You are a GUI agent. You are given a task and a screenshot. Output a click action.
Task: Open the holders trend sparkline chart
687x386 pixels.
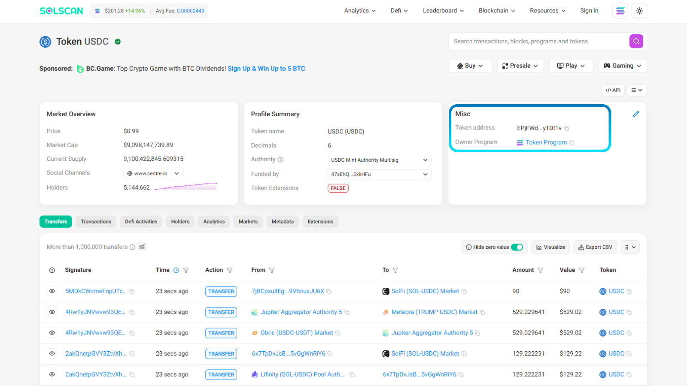186,186
